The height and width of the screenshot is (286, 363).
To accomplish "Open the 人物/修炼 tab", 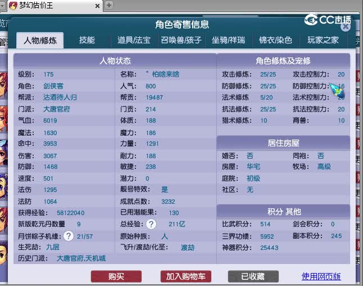I will click(40, 41).
